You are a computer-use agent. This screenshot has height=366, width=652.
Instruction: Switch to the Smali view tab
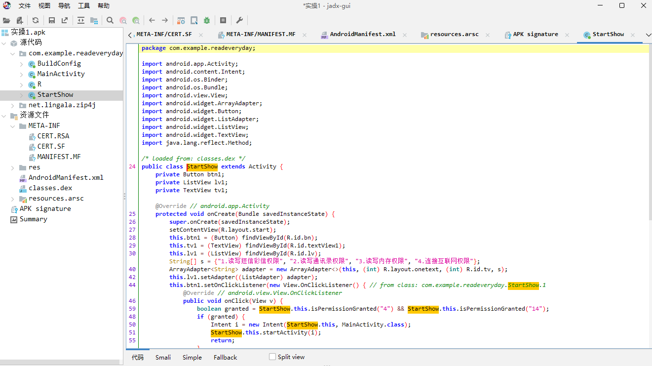pyautogui.click(x=163, y=357)
